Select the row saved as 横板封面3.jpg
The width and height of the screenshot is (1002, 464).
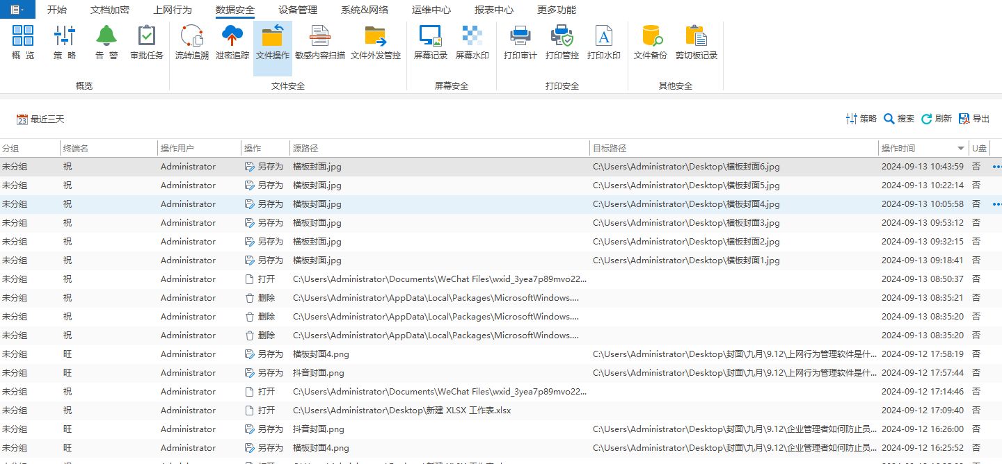tap(501, 223)
